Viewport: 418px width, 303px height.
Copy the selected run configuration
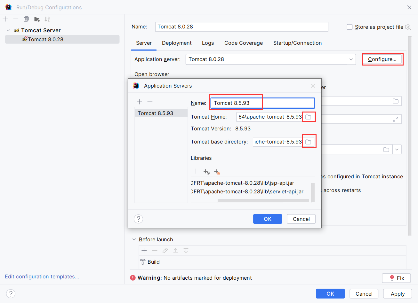coord(26,19)
